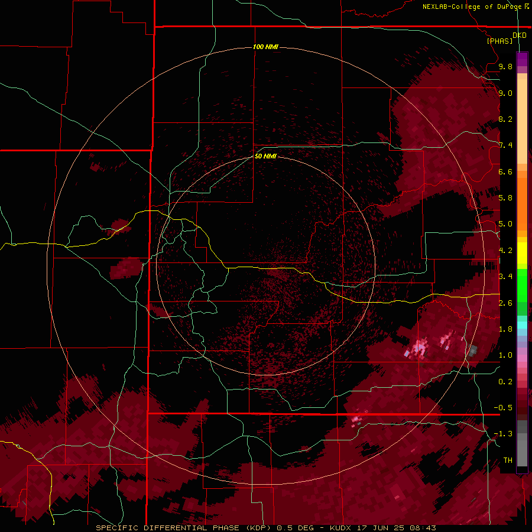Click the "08:43" scan time in caption
Image resolution: width=532 pixels, height=532 pixels.
click(424, 528)
